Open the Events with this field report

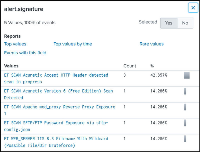click(25, 53)
